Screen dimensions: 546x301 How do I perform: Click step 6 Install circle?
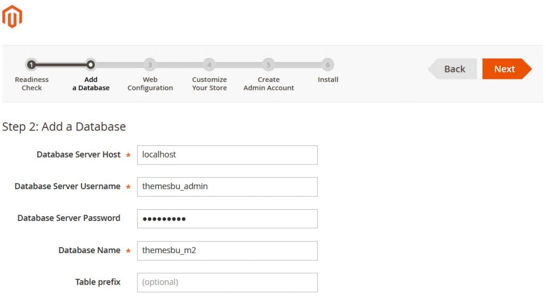coord(327,65)
